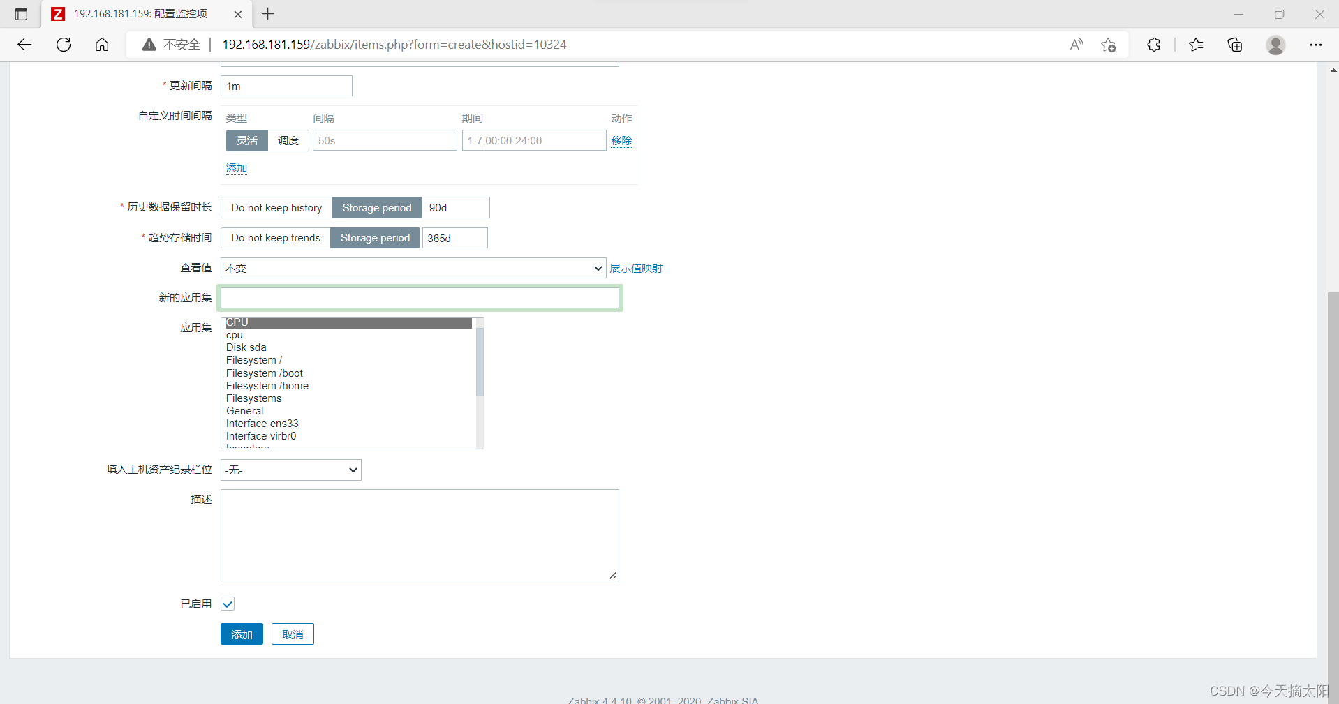Open tab actions menu icon
This screenshot has width=1339, height=704.
[21, 14]
